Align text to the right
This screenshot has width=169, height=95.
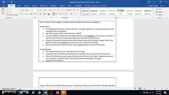pyautogui.click(x=59, y=14)
